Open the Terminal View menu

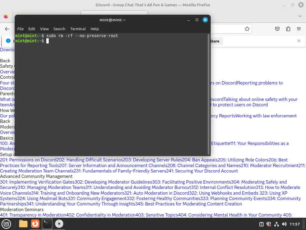[44, 29]
